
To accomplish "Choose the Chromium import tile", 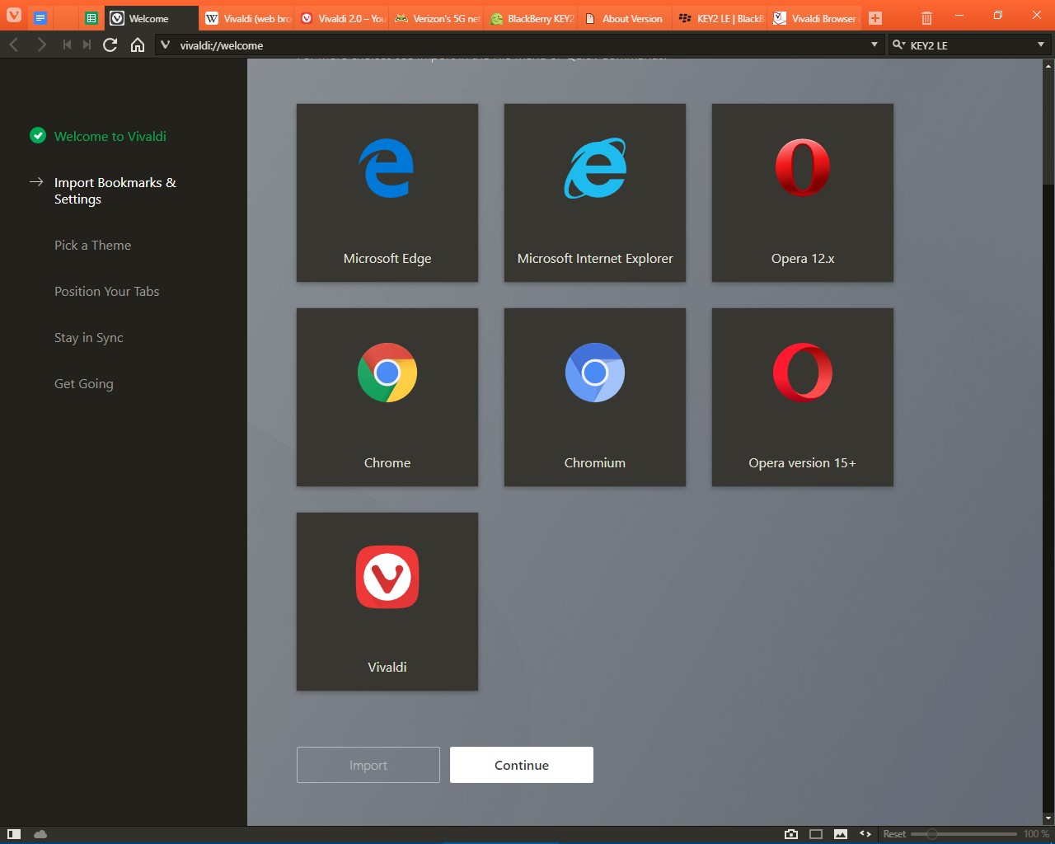I will pyautogui.click(x=595, y=397).
